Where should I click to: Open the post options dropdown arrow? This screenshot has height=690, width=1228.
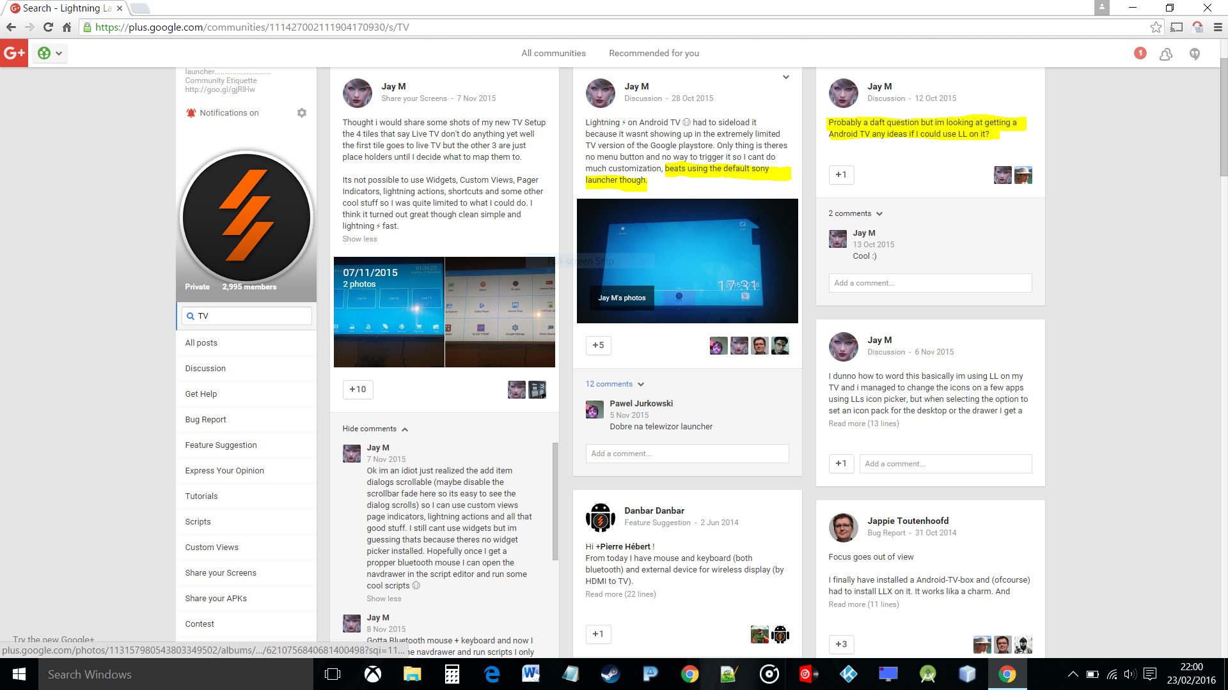click(786, 77)
